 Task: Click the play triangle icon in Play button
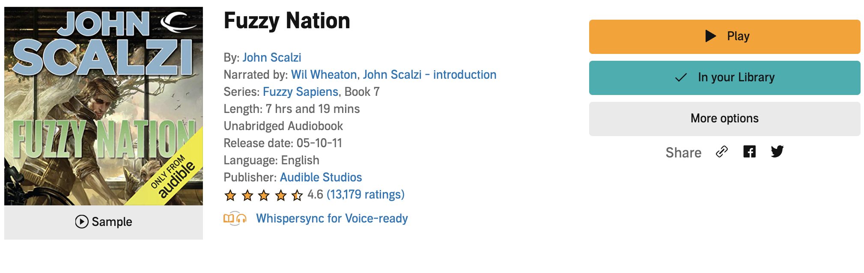pyautogui.click(x=711, y=36)
